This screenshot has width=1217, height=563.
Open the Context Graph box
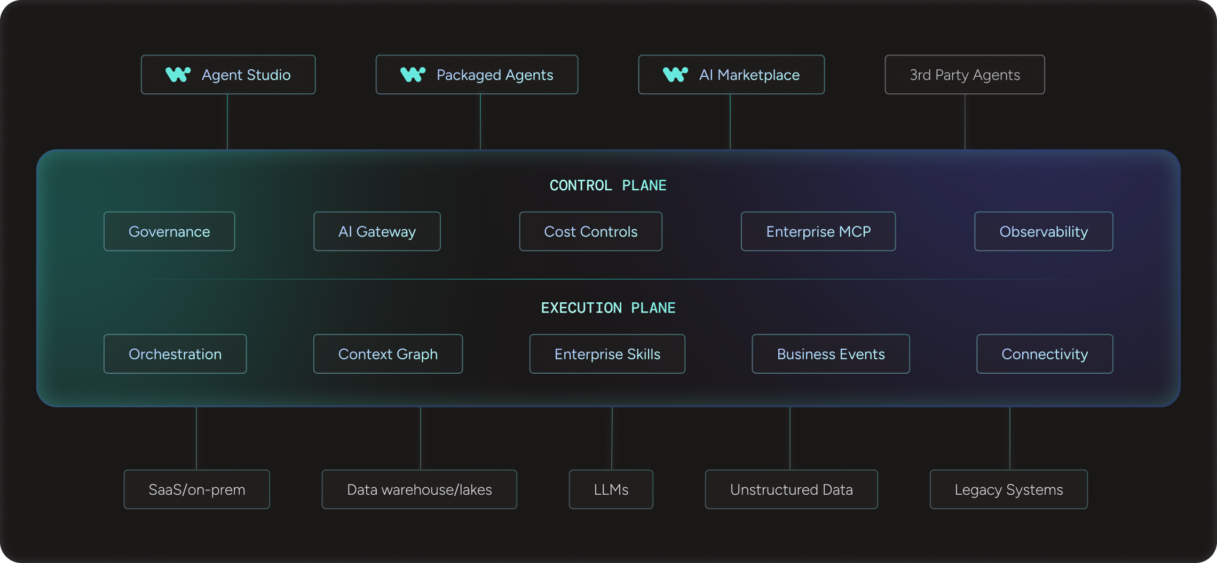click(388, 354)
